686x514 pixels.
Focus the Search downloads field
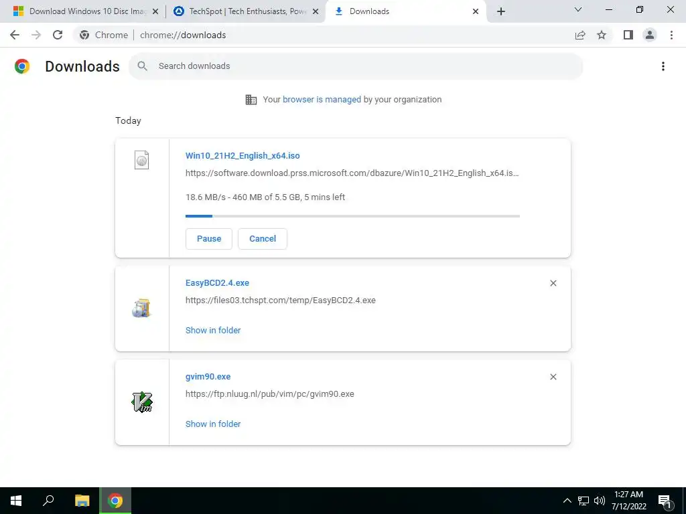coord(356,66)
